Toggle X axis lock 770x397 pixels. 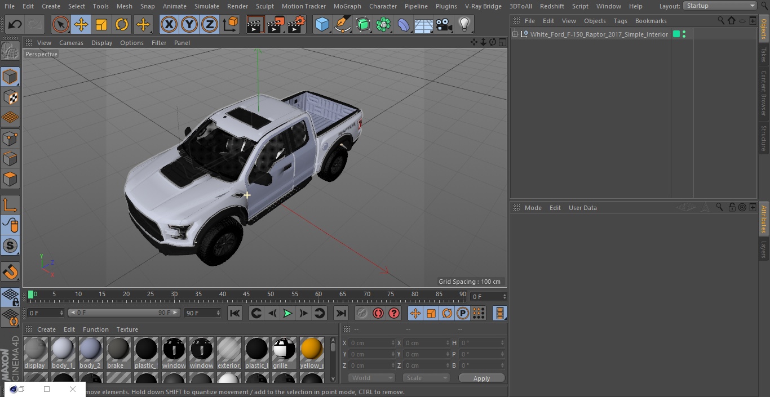coord(169,25)
